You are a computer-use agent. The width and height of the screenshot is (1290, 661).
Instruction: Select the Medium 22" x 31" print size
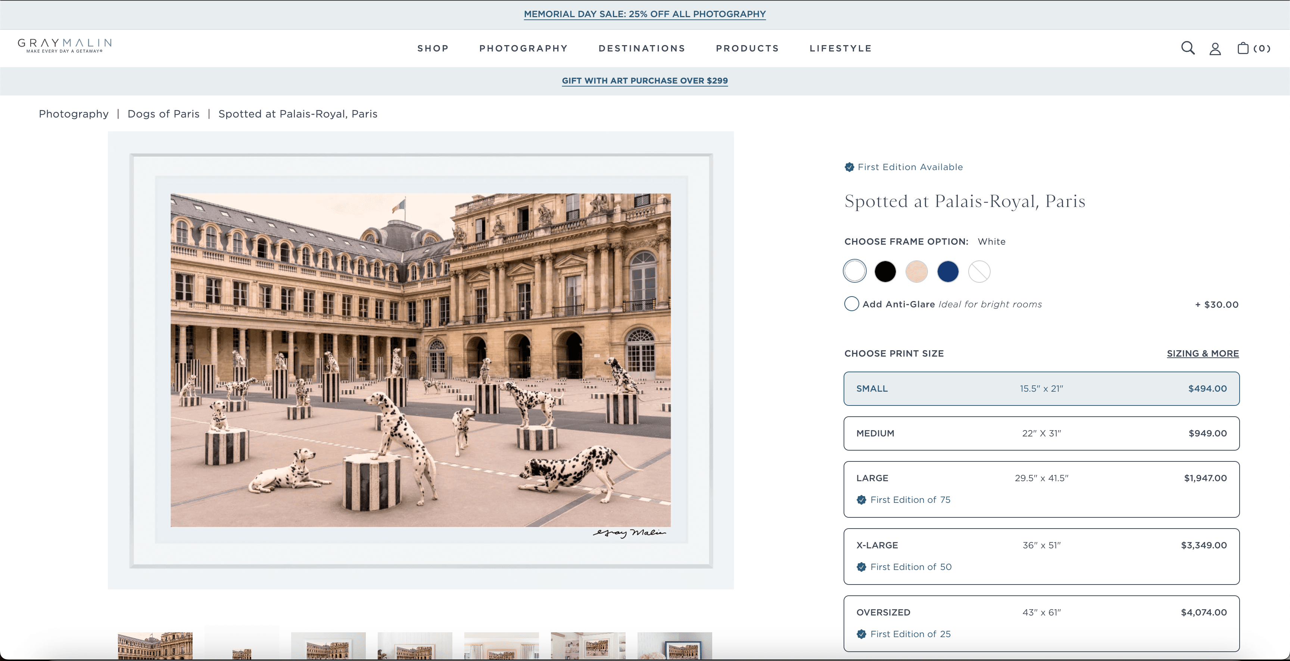1041,433
